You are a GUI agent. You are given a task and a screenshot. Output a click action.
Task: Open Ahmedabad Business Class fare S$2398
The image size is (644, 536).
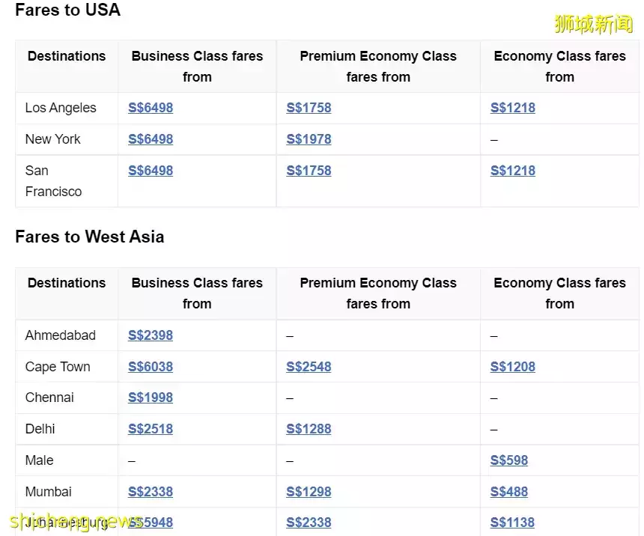151,335
